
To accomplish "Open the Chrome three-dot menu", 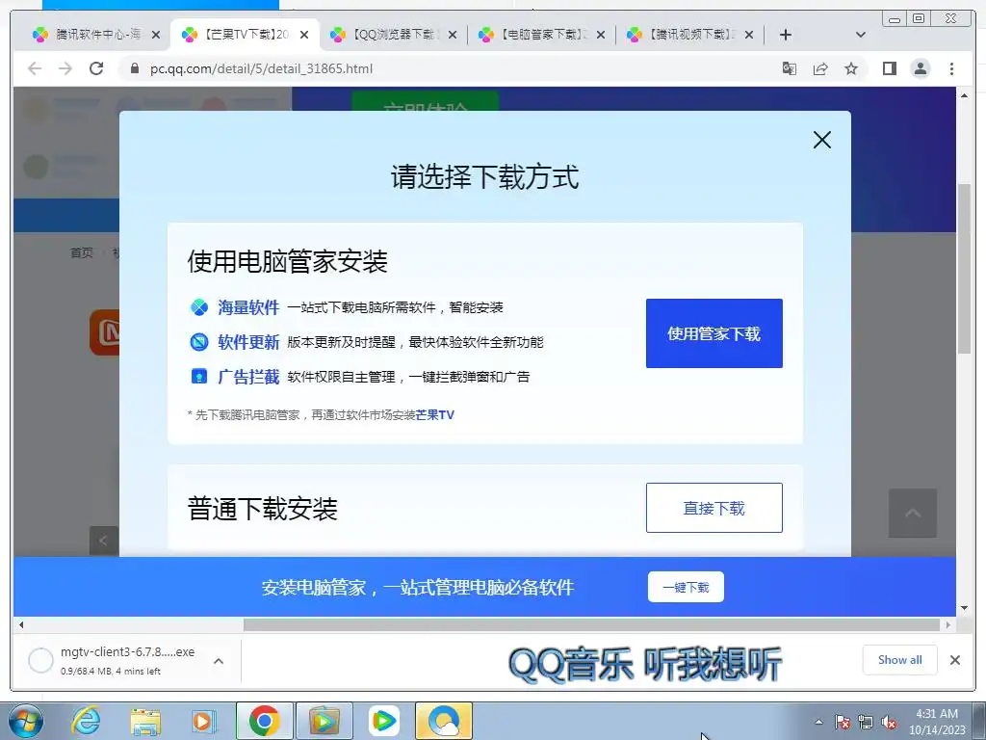I will coord(951,68).
